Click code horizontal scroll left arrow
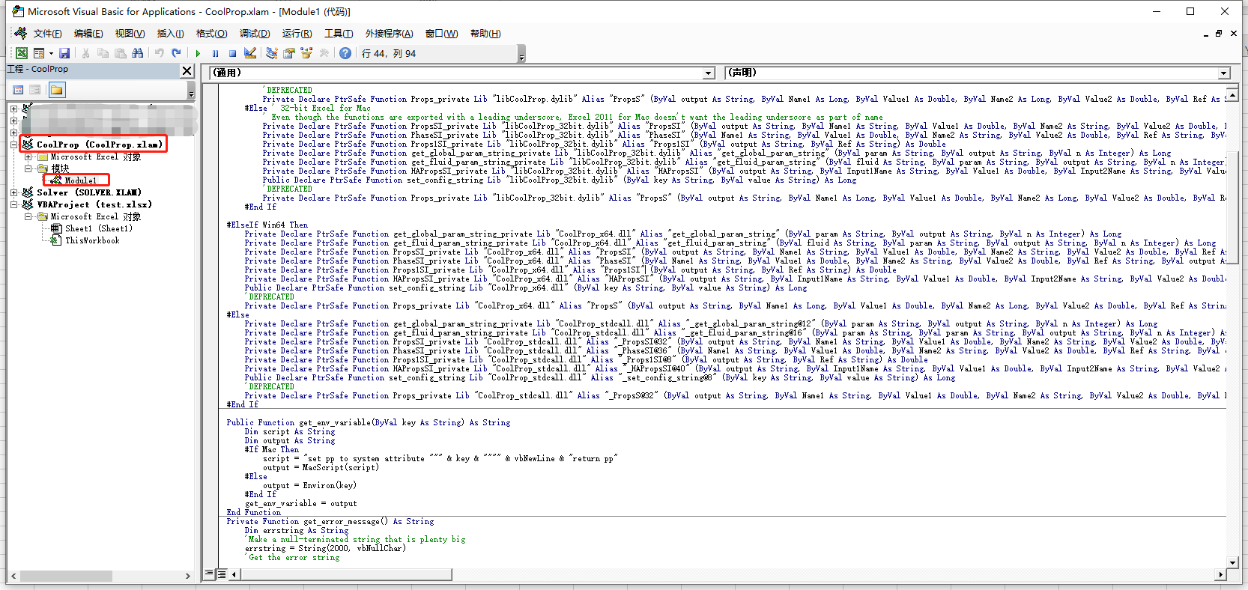 (x=234, y=574)
